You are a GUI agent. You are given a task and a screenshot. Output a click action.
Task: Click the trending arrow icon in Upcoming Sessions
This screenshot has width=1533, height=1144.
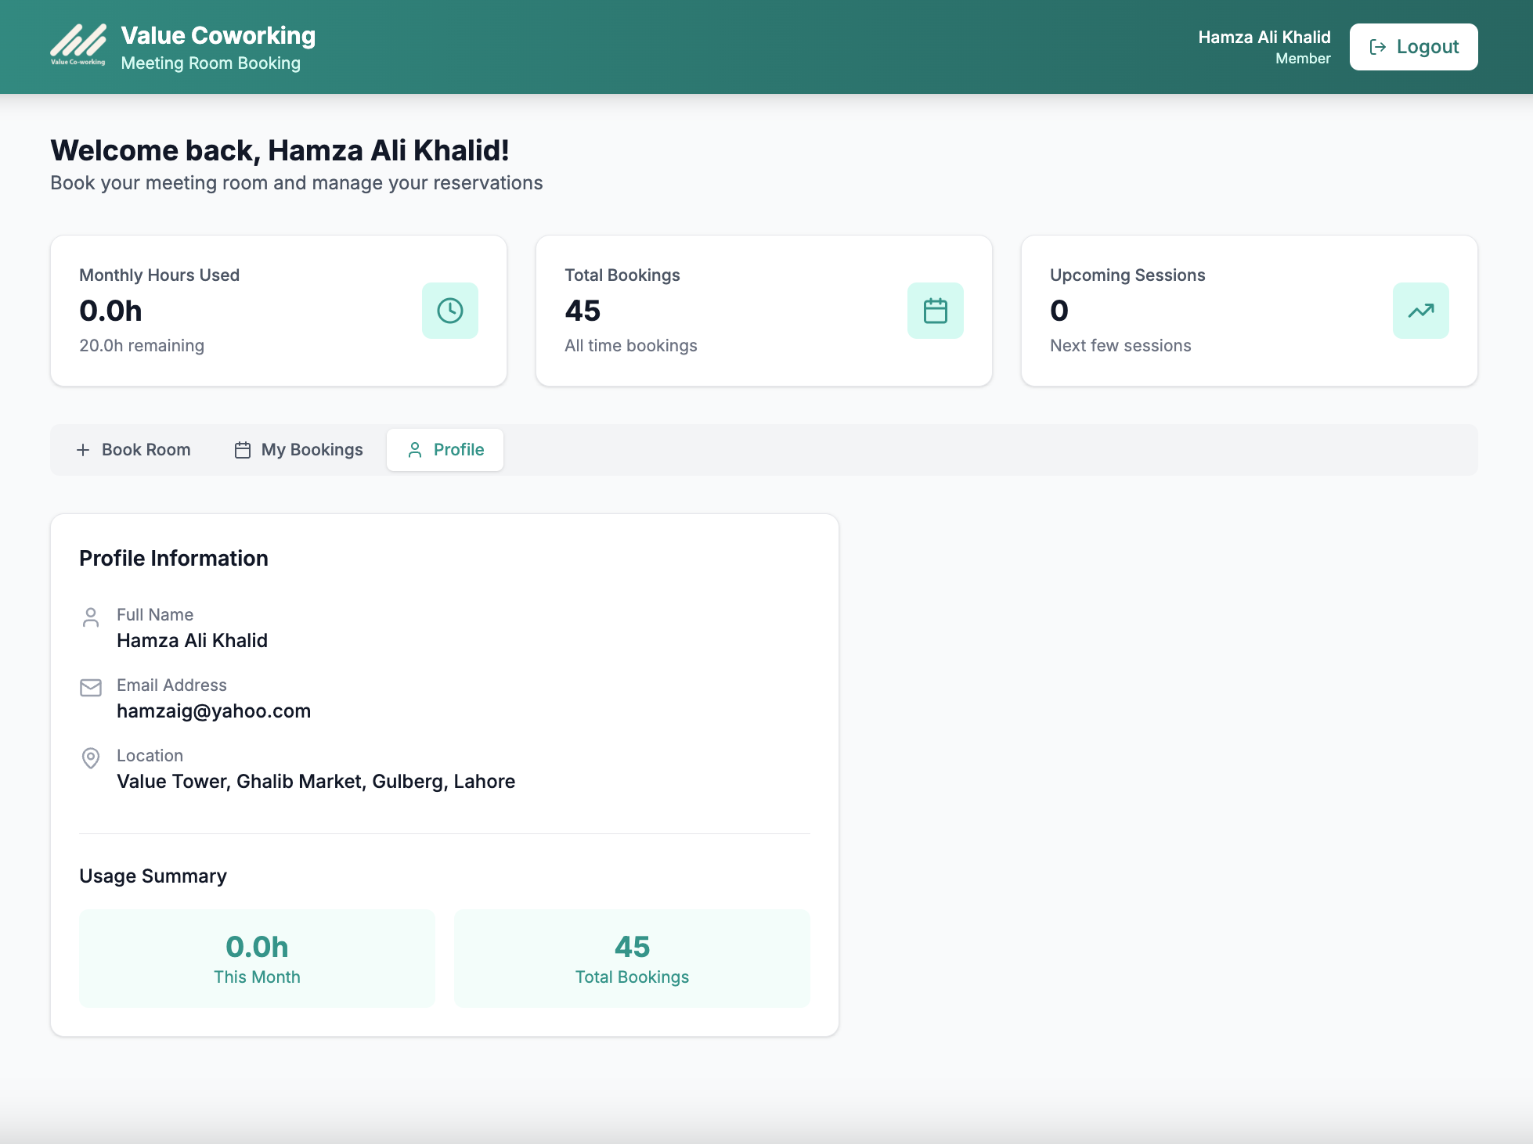tap(1420, 311)
